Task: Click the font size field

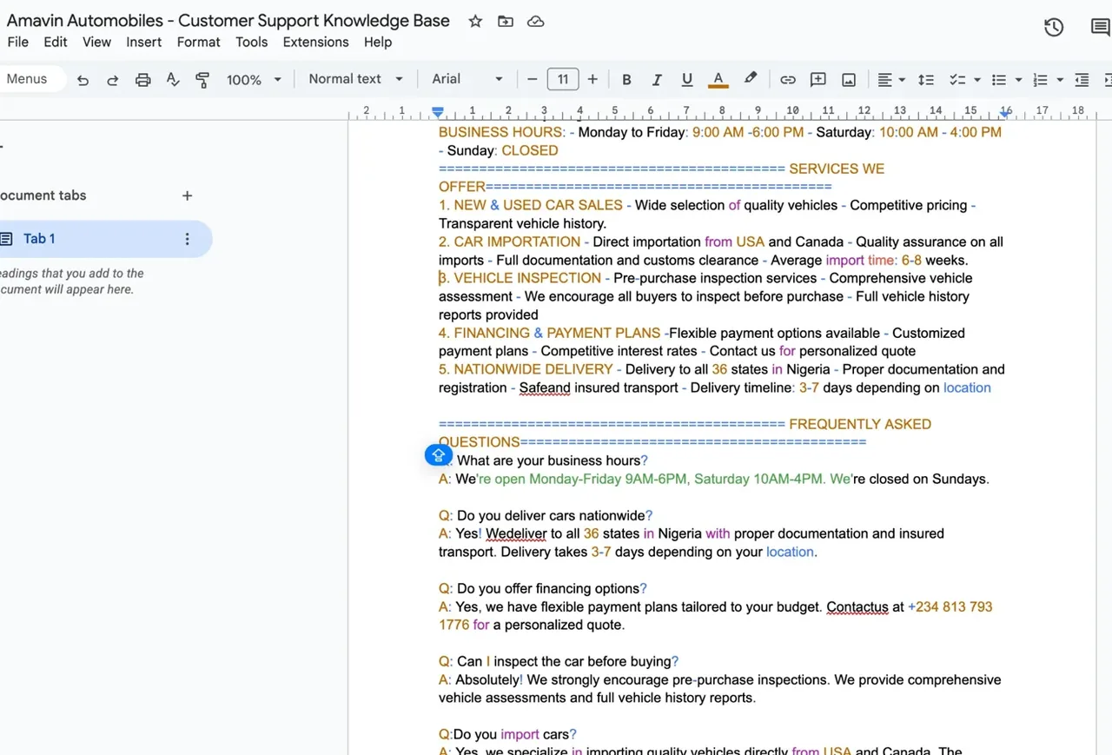Action: point(563,80)
